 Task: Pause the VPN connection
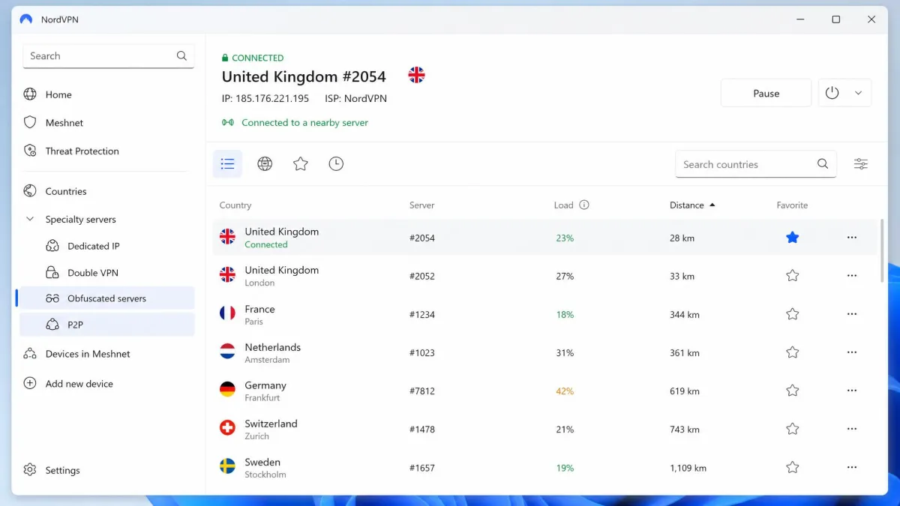[x=766, y=93]
